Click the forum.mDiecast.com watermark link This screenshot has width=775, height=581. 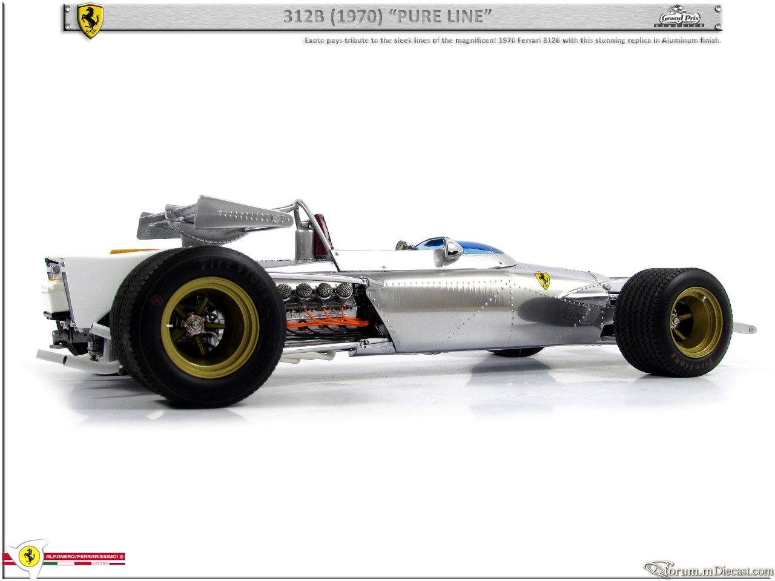708,570
